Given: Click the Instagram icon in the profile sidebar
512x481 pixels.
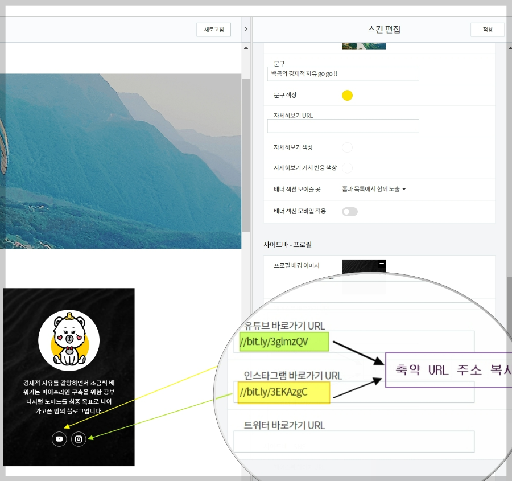Looking at the screenshot, I should (x=79, y=439).
